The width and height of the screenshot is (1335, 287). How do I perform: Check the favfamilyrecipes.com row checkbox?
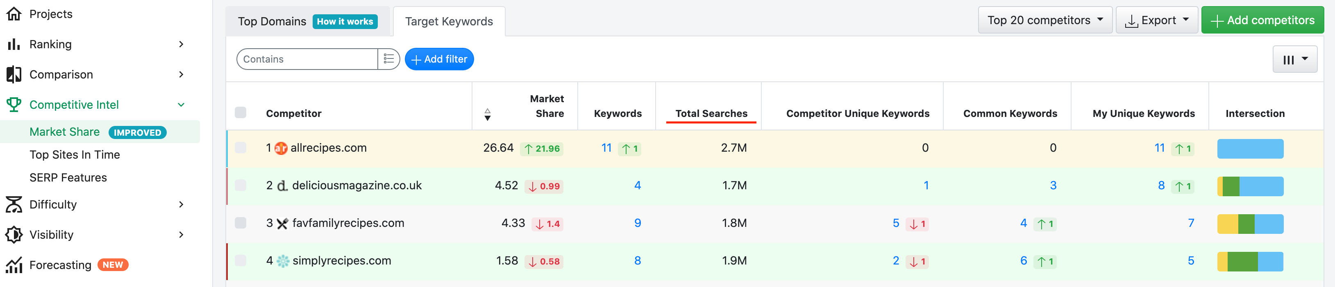point(241,223)
